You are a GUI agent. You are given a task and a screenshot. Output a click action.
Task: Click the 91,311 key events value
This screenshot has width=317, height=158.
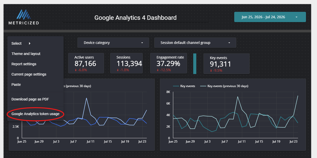coord(220,64)
